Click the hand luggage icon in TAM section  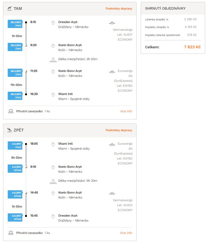[x=11, y=111]
